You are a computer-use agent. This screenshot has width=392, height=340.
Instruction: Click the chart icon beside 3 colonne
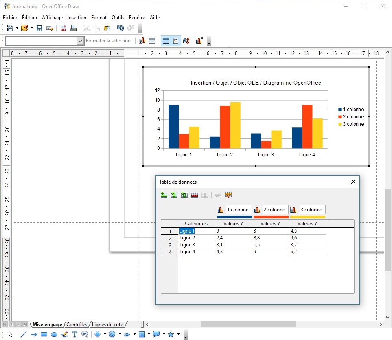click(293, 210)
